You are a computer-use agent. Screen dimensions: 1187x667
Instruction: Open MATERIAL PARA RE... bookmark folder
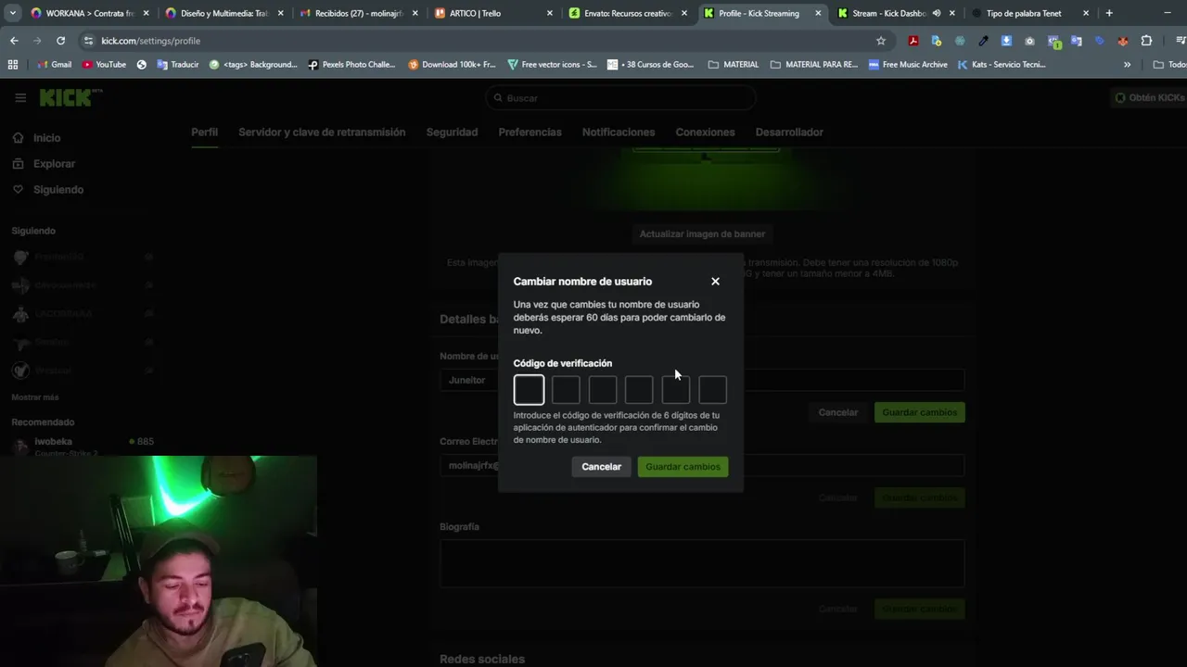point(813,65)
